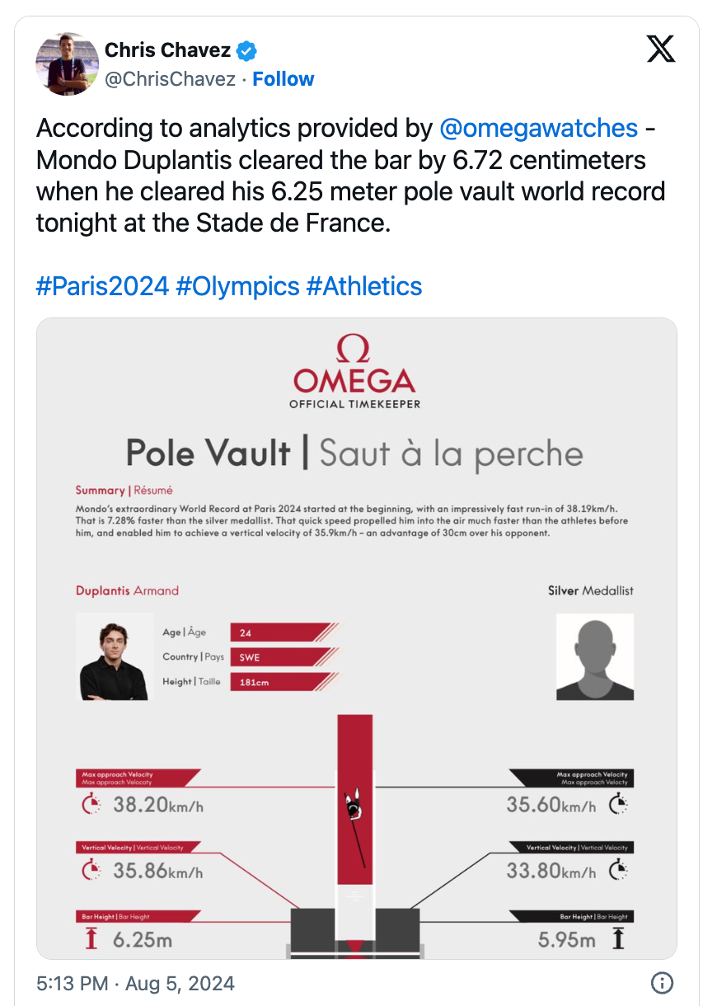
Task: Click the bar height arrow icon beside 6.25m
Action: coord(91,938)
